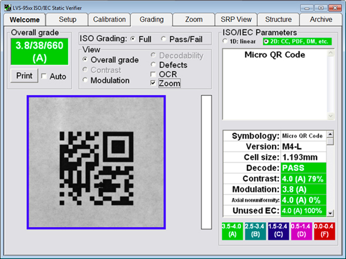
Task: Click down arrow of Micro QR Code textbox scrollbar
Action: tap(330, 116)
